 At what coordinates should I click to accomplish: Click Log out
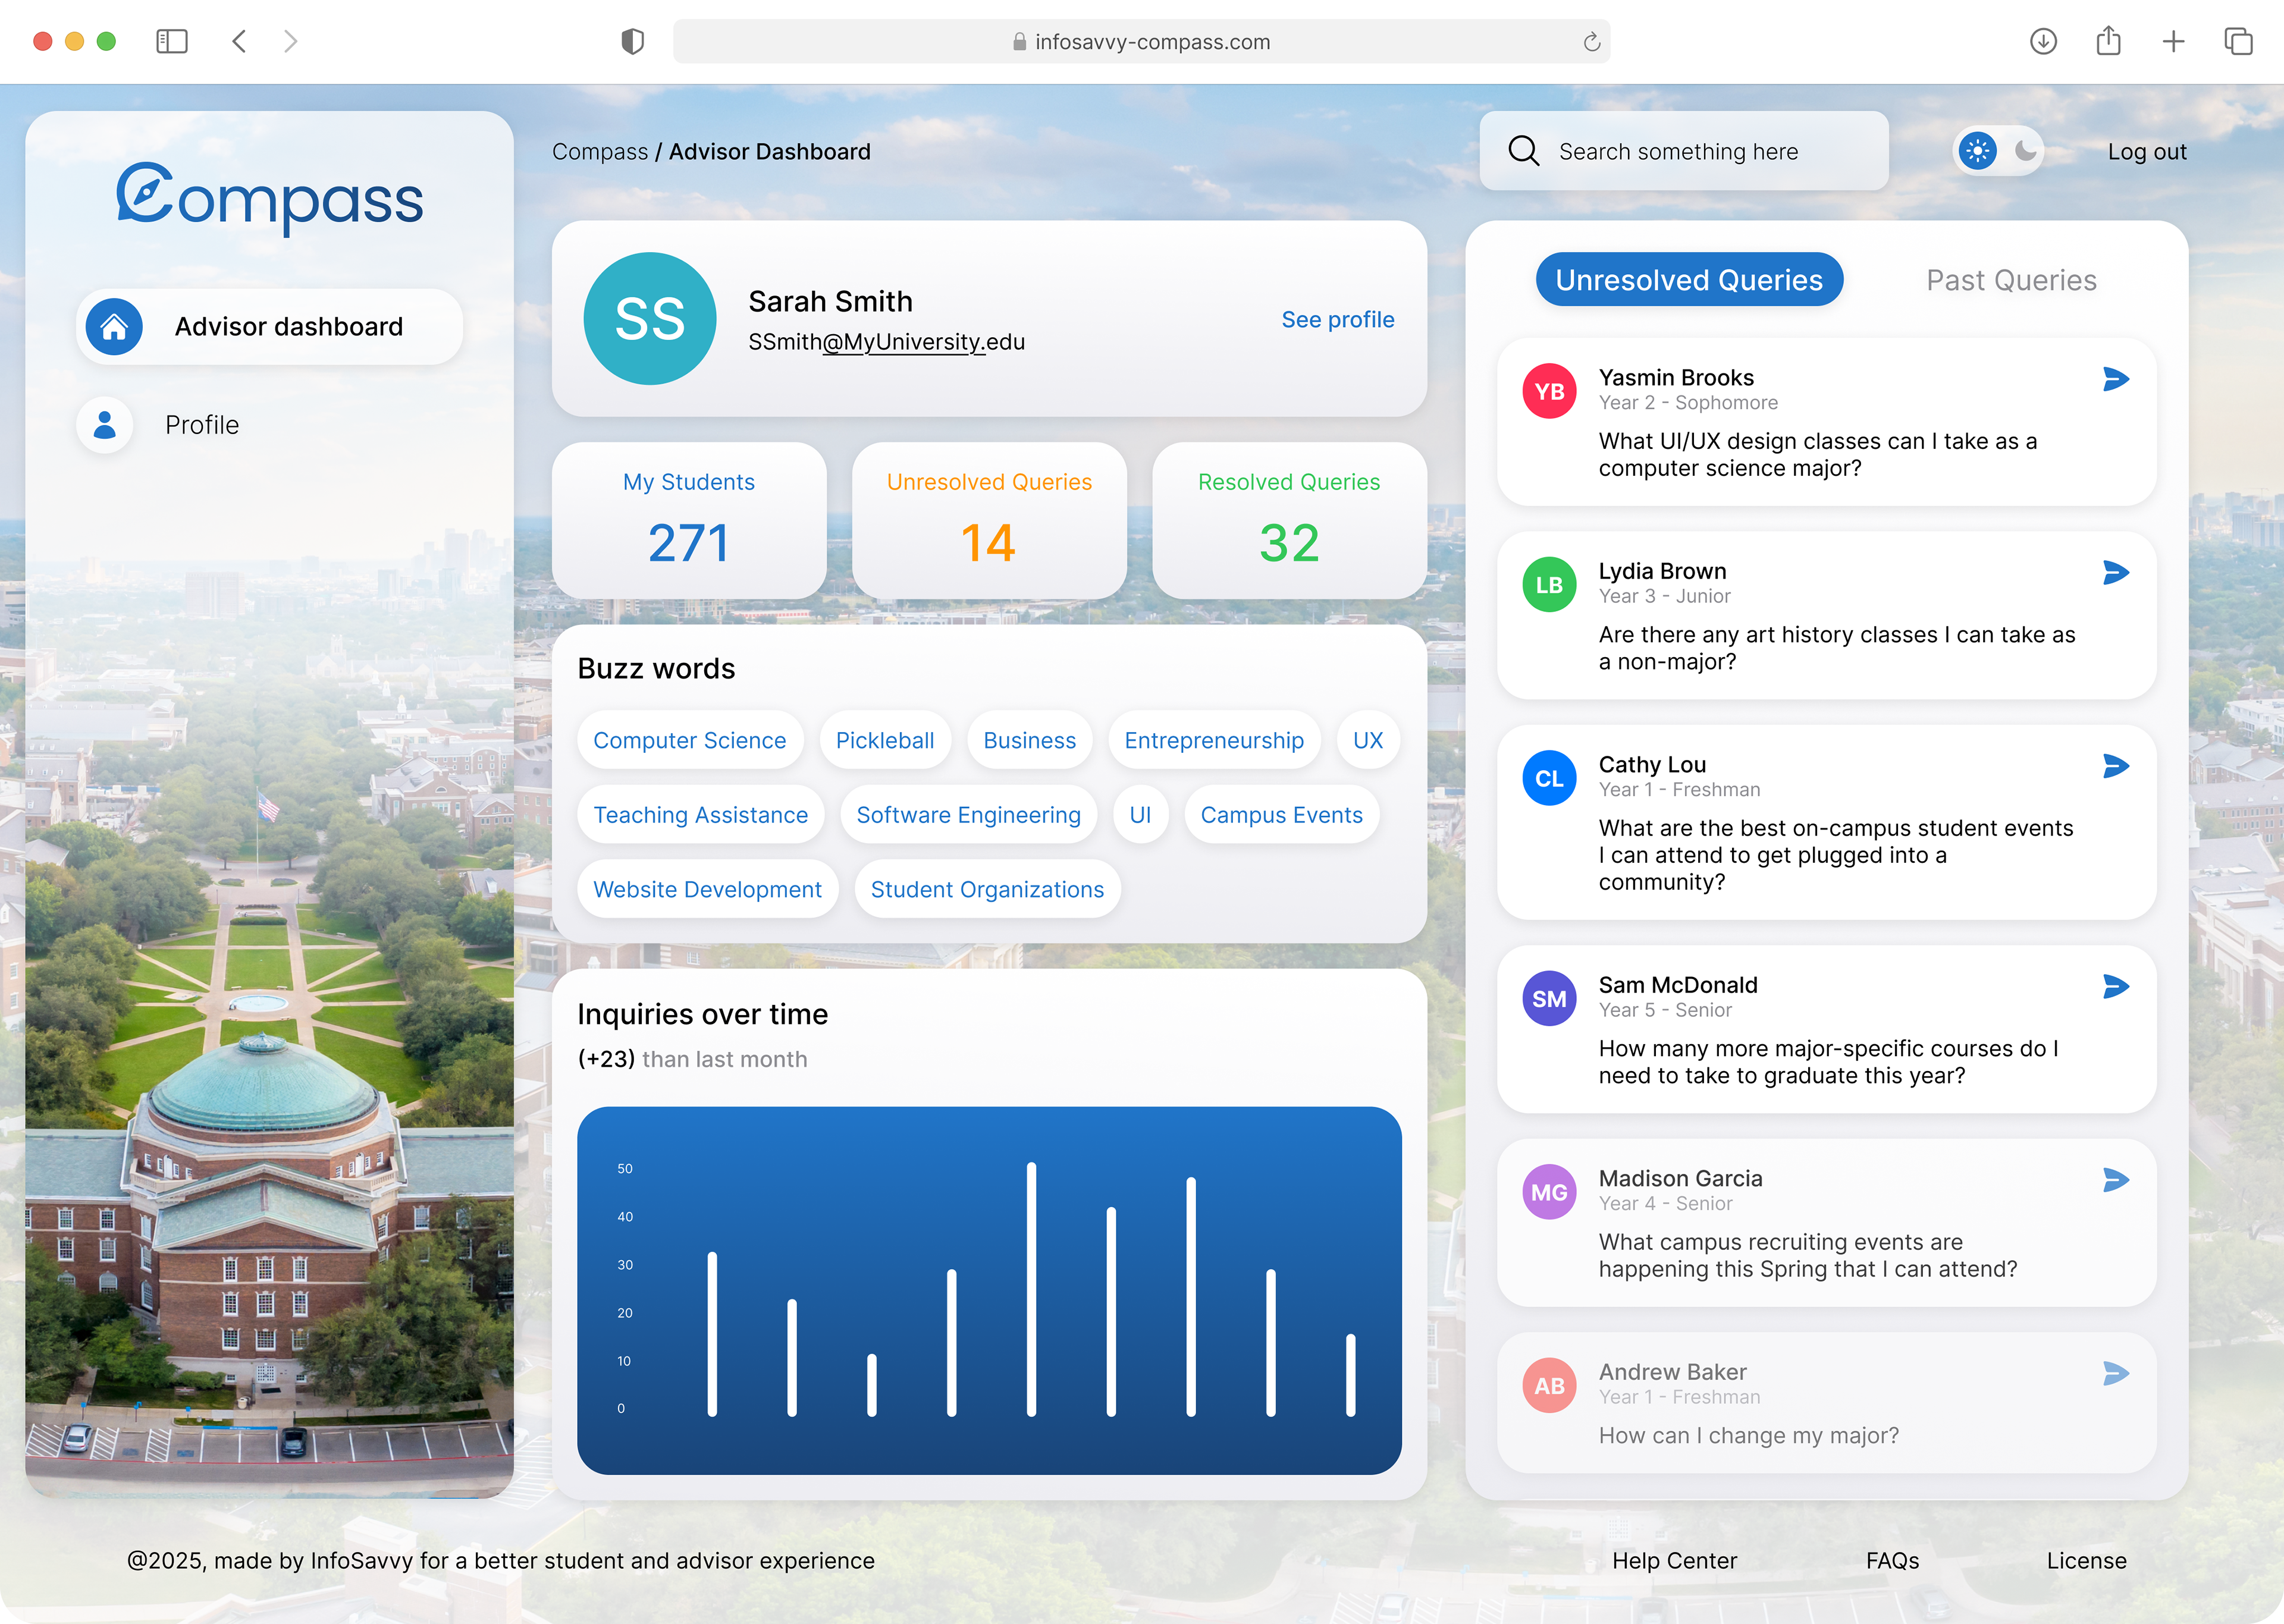pos(2147,152)
